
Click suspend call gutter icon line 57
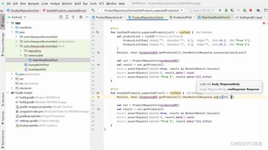click(x=98, y=109)
